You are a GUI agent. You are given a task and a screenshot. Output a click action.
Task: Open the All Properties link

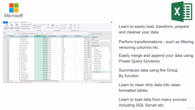pyautogui.click(x=95, y=43)
